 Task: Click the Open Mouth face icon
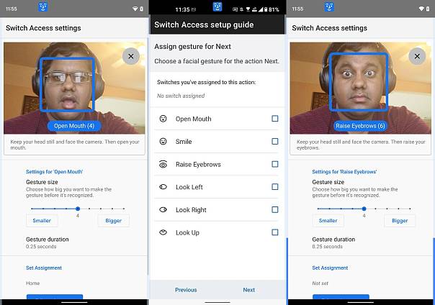pyautogui.click(x=163, y=119)
